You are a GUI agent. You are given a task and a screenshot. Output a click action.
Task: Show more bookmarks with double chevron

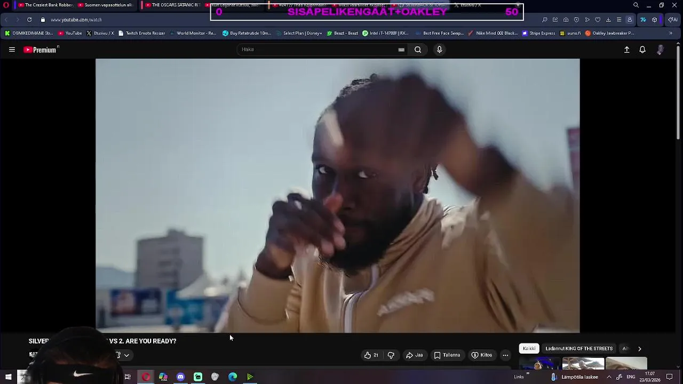671,33
